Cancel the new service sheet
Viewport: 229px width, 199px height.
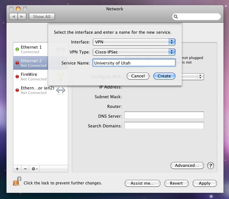tap(138, 76)
